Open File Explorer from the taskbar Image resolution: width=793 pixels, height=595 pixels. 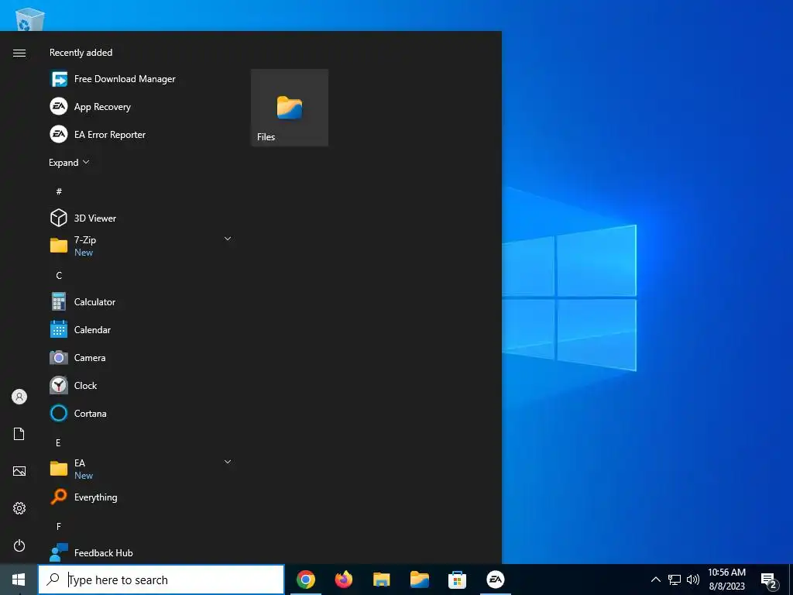pos(382,580)
